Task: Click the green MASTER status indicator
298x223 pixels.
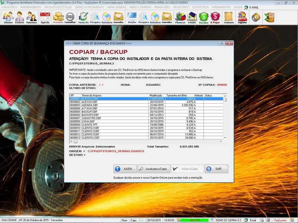Action: click(194, 220)
